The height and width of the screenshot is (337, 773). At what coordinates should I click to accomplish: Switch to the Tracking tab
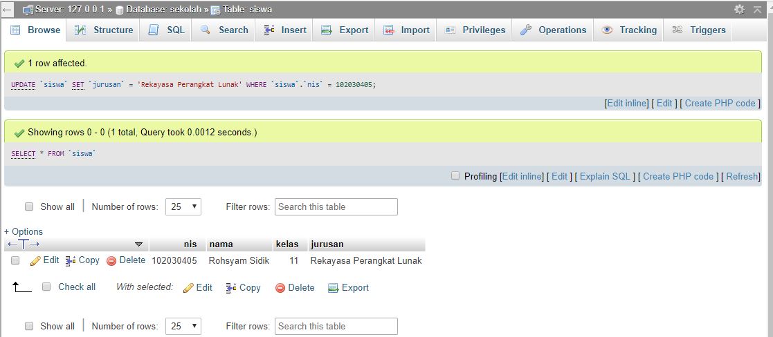[x=629, y=30]
